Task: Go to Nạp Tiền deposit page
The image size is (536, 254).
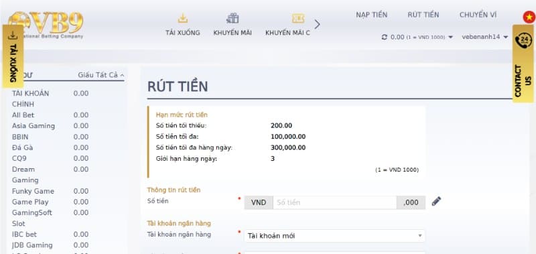Action: coord(372,15)
